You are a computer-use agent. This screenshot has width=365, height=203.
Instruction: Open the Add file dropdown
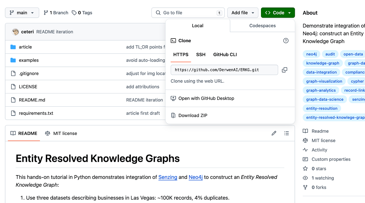pyautogui.click(x=243, y=13)
